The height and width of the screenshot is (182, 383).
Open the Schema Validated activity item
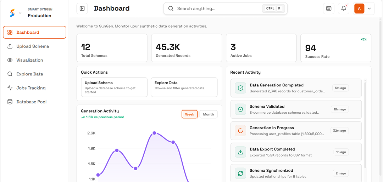[x=296, y=109]
